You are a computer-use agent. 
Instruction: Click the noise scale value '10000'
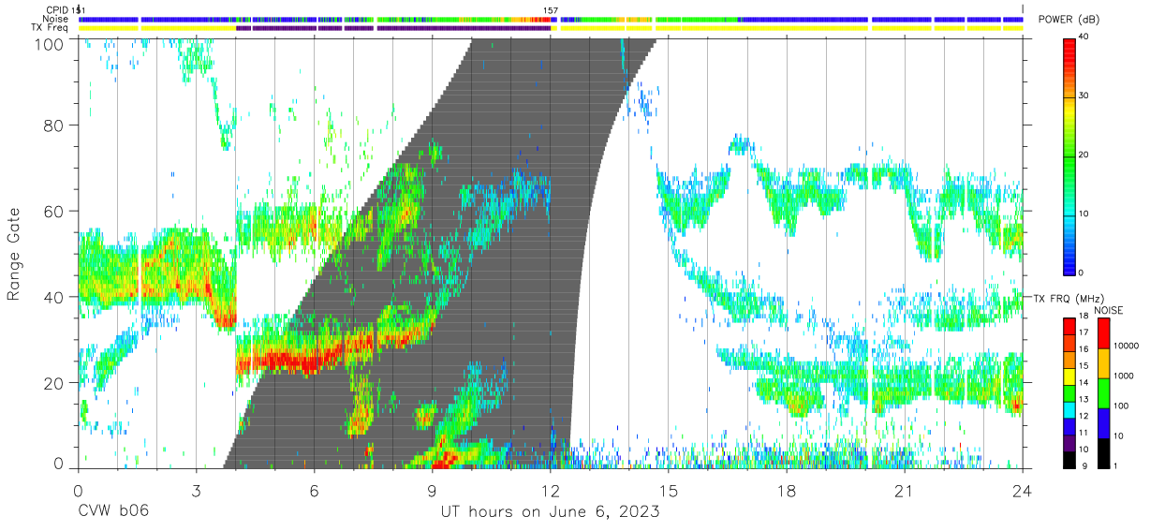tap(1127, 347)
